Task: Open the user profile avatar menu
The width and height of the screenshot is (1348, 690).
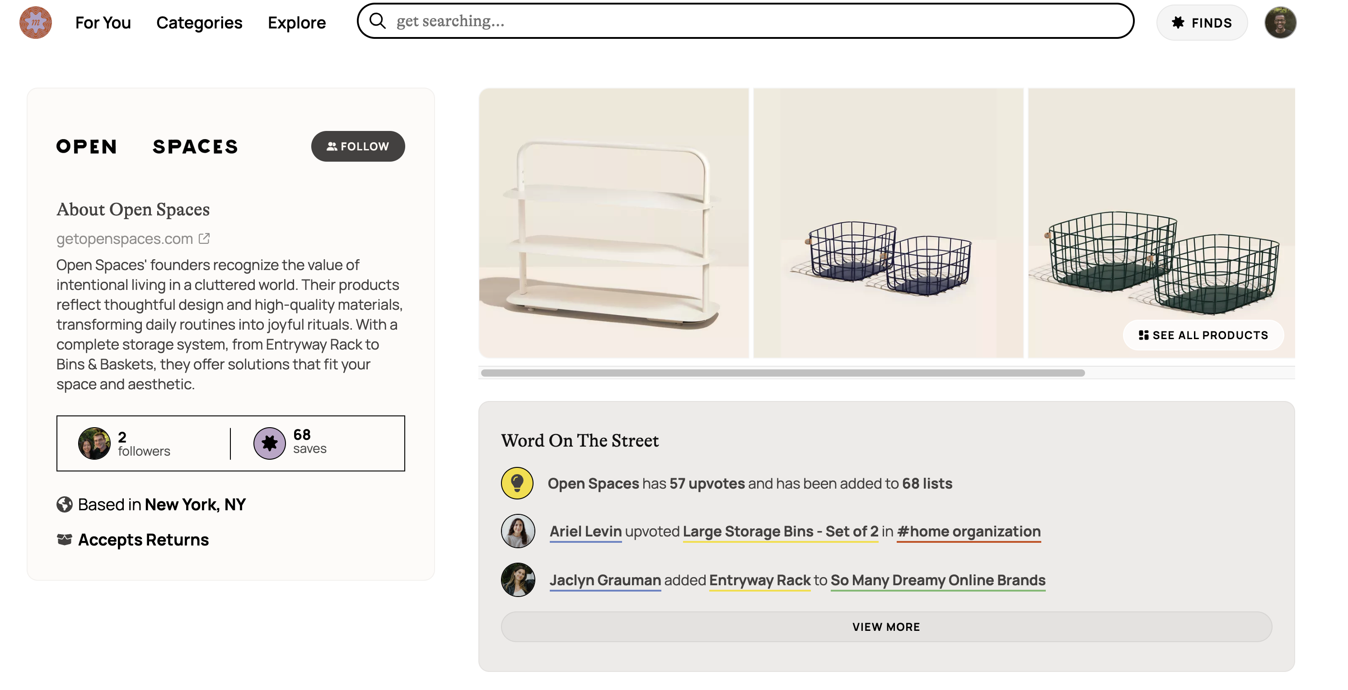Action: [1279, 23]
